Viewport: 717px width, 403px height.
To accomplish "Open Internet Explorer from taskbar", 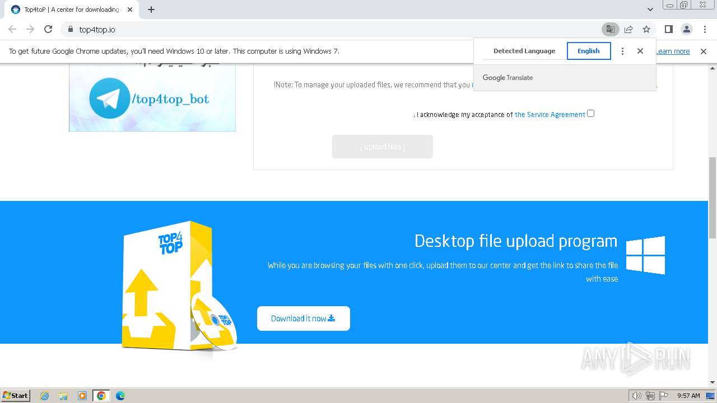I will coord(45,396).
